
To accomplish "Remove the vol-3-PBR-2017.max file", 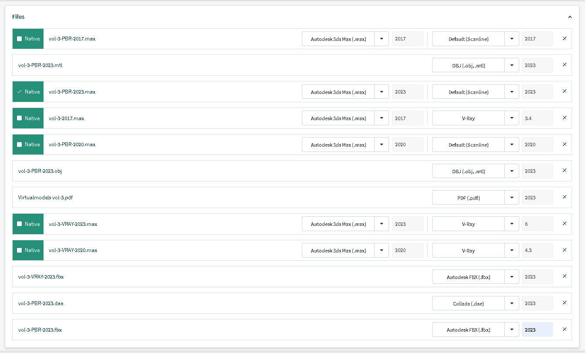I will [x=565, y=39].
